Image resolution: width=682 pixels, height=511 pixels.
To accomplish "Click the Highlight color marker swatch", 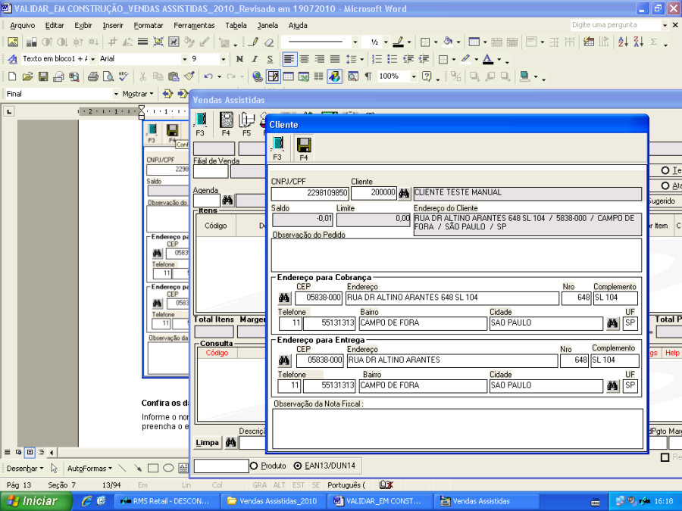I will (x=466, y=59).
